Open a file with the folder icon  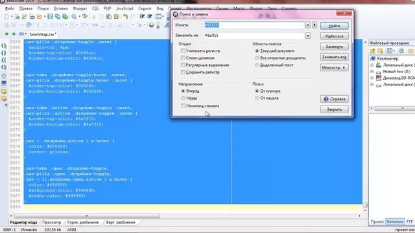click(x=40, y=17)
